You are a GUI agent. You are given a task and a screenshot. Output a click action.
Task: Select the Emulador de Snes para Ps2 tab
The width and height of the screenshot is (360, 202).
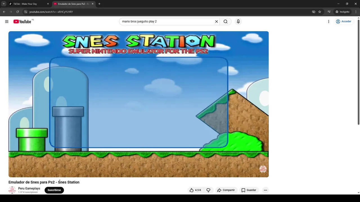pyautogui.click(x=73, y=4)
